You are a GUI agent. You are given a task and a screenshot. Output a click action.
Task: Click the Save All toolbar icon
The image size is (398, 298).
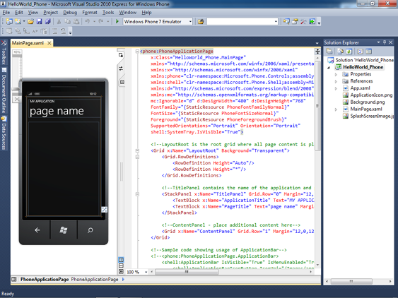pos(48,22)
